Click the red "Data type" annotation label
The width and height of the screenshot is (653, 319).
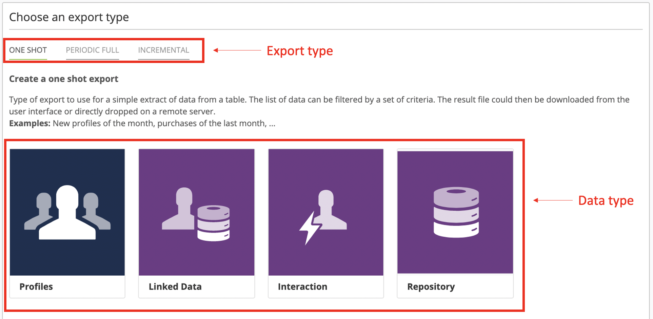(x=606, y=200)
